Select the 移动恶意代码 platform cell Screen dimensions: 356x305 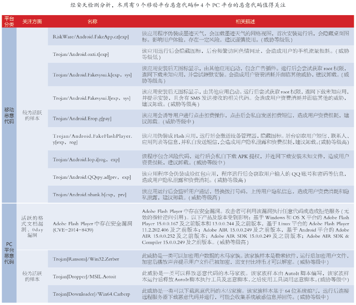(9, 115)
